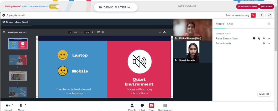
Task: Select People tab in side panel
Action: coord(220,24)
